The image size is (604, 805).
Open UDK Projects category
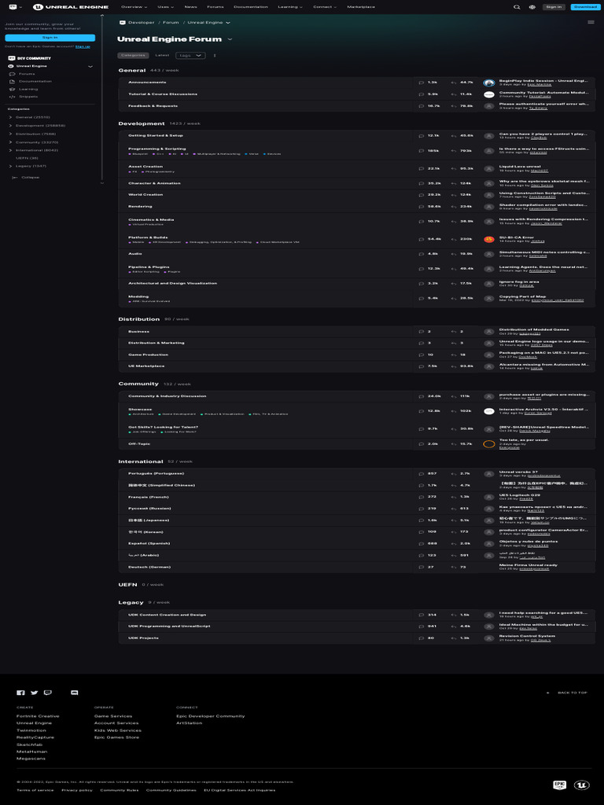click(143, 638)
